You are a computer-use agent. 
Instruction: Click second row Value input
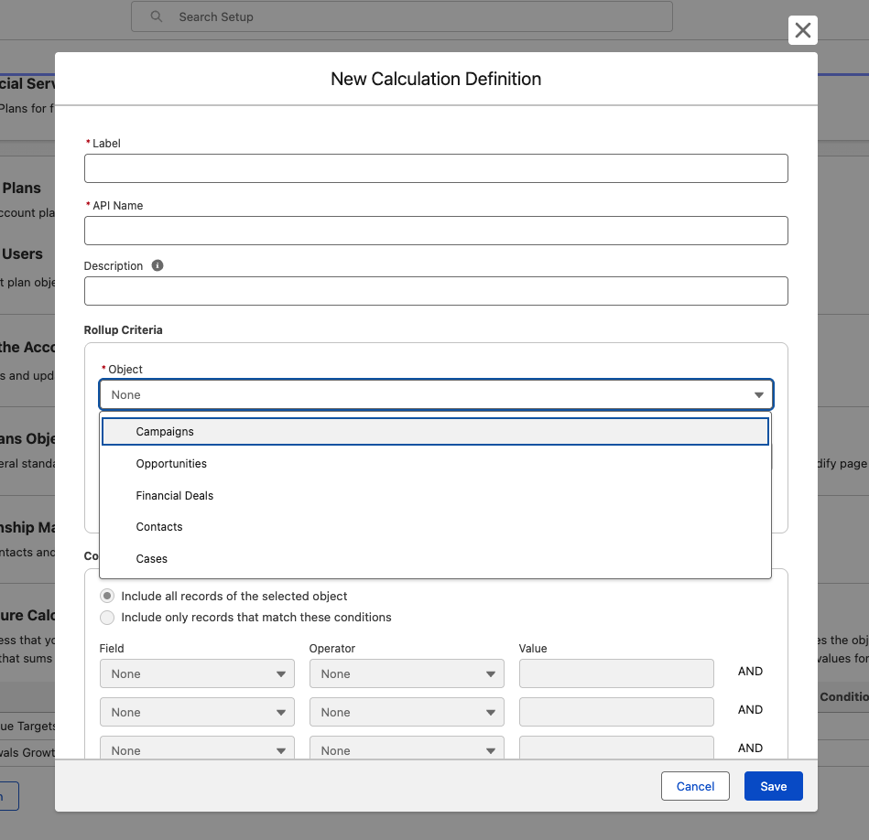pos(615,712)
